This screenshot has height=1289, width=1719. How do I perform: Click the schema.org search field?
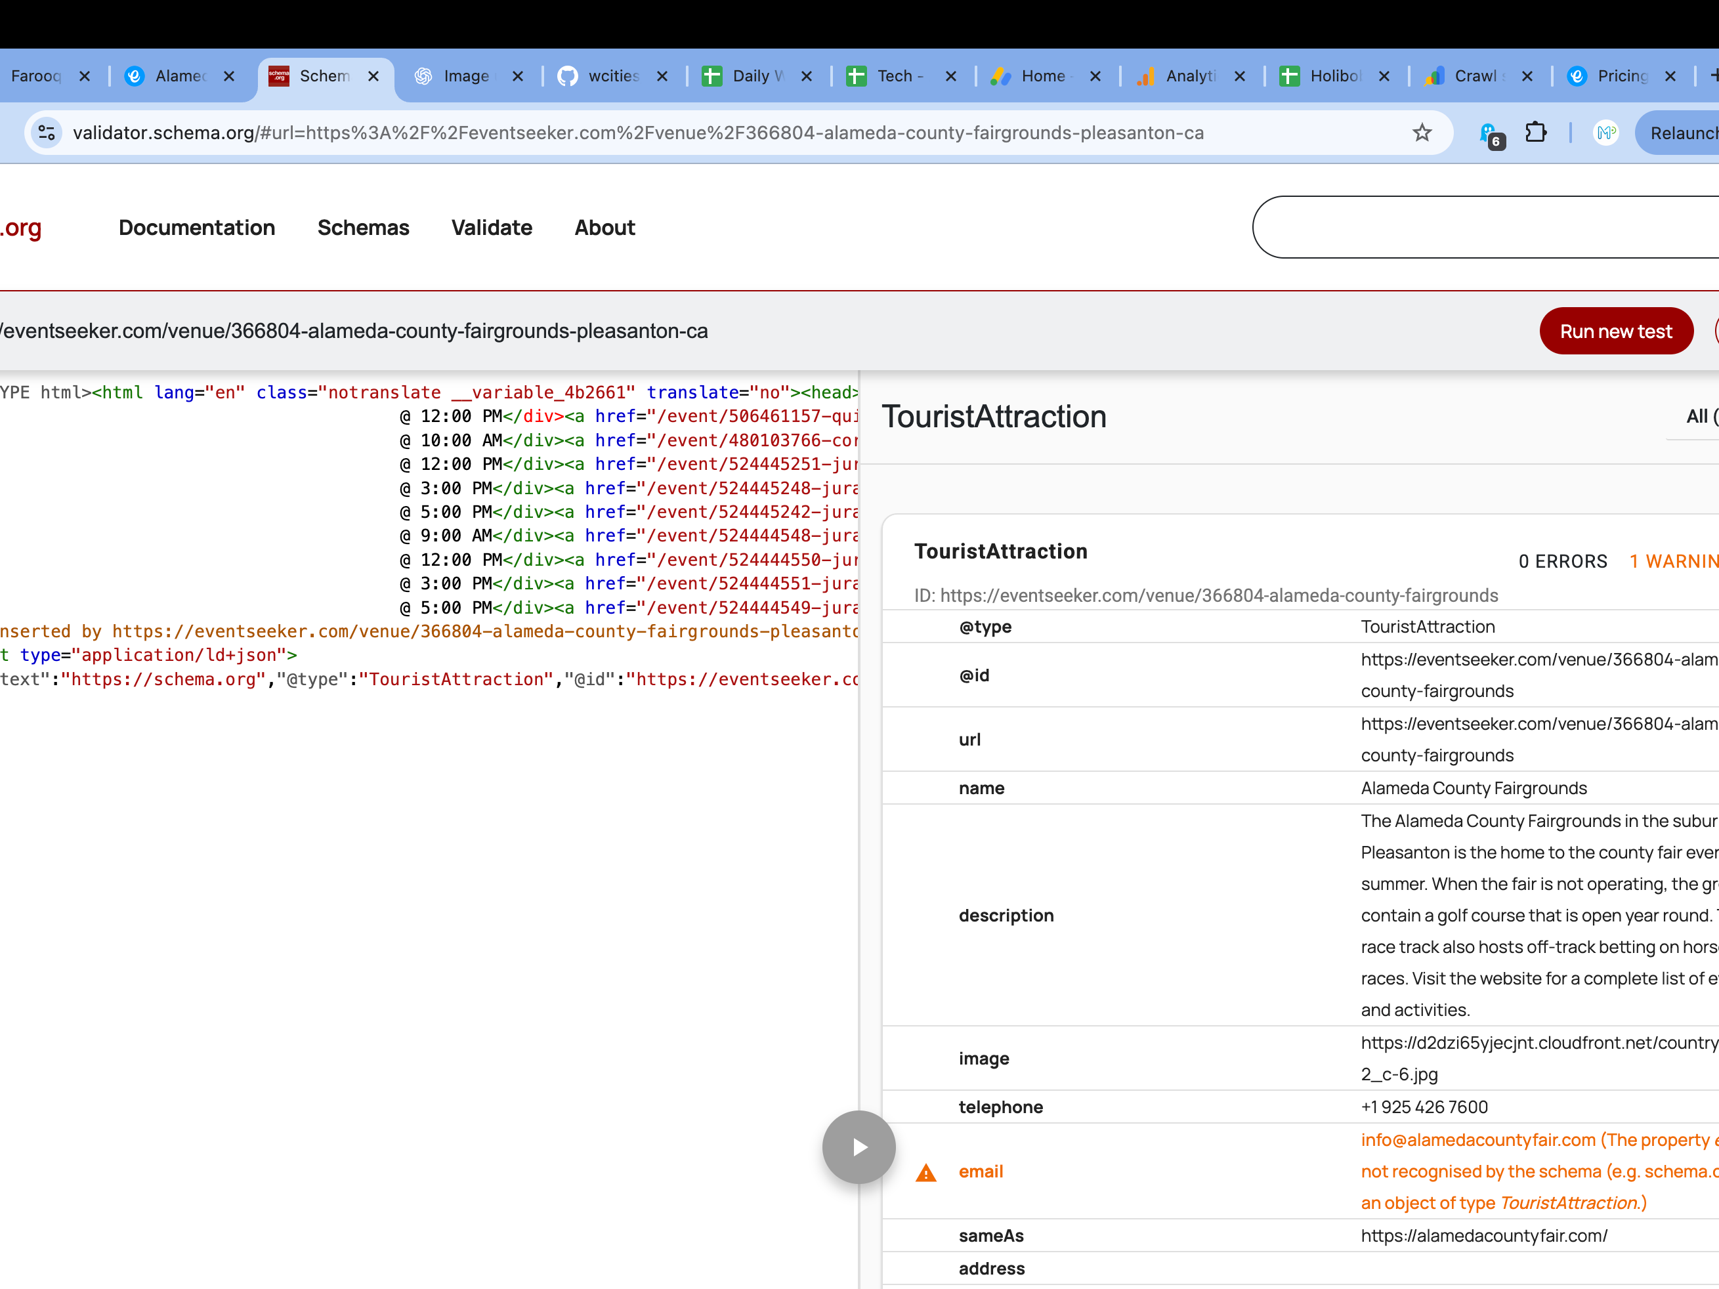pos(1477,227)
